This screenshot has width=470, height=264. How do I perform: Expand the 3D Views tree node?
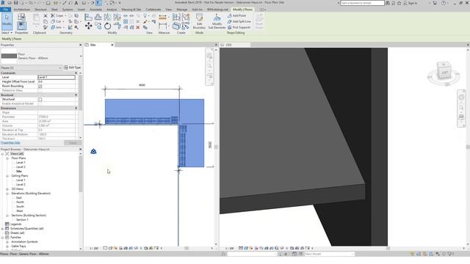coord(7,189)
